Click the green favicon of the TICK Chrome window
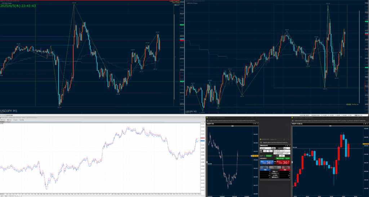Image resolution: width=369 pixels, height=197 pixels. [x=207, y=118]
